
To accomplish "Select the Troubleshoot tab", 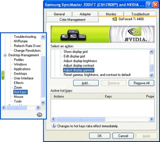I will pos(140,14).
